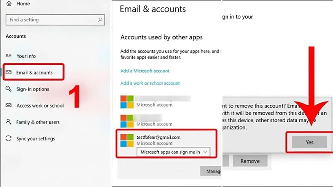333x187 pixels.
Task: Click the Manage button under the account
Action: point(211,171)
